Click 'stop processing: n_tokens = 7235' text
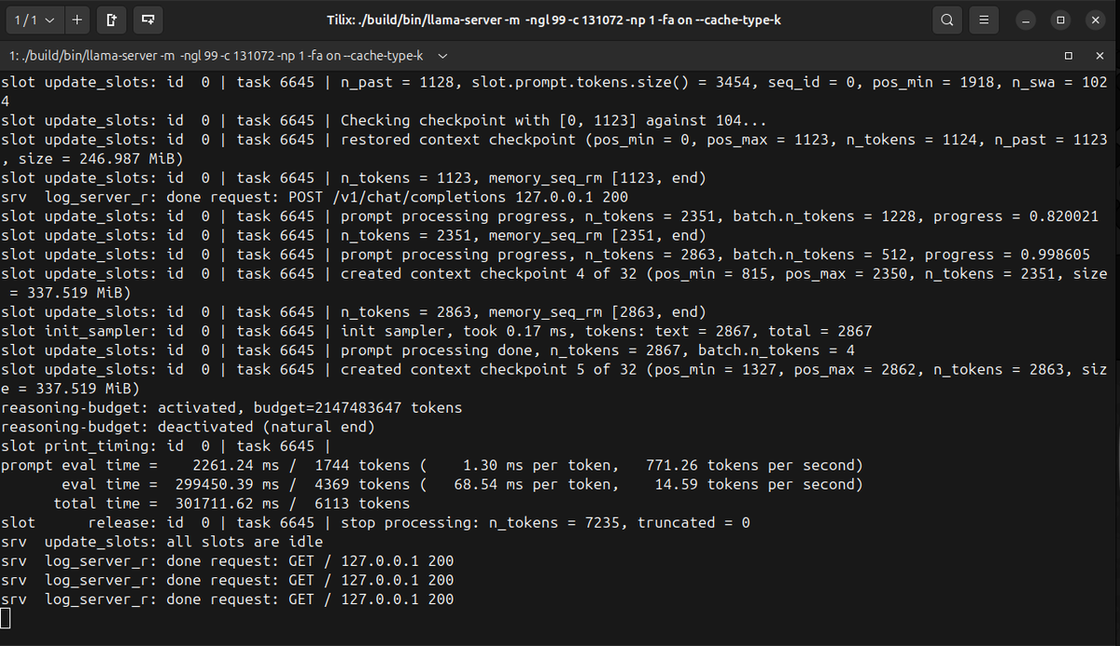The height and width of the screenshot is (646, 1120). click(x=485, y=522)
